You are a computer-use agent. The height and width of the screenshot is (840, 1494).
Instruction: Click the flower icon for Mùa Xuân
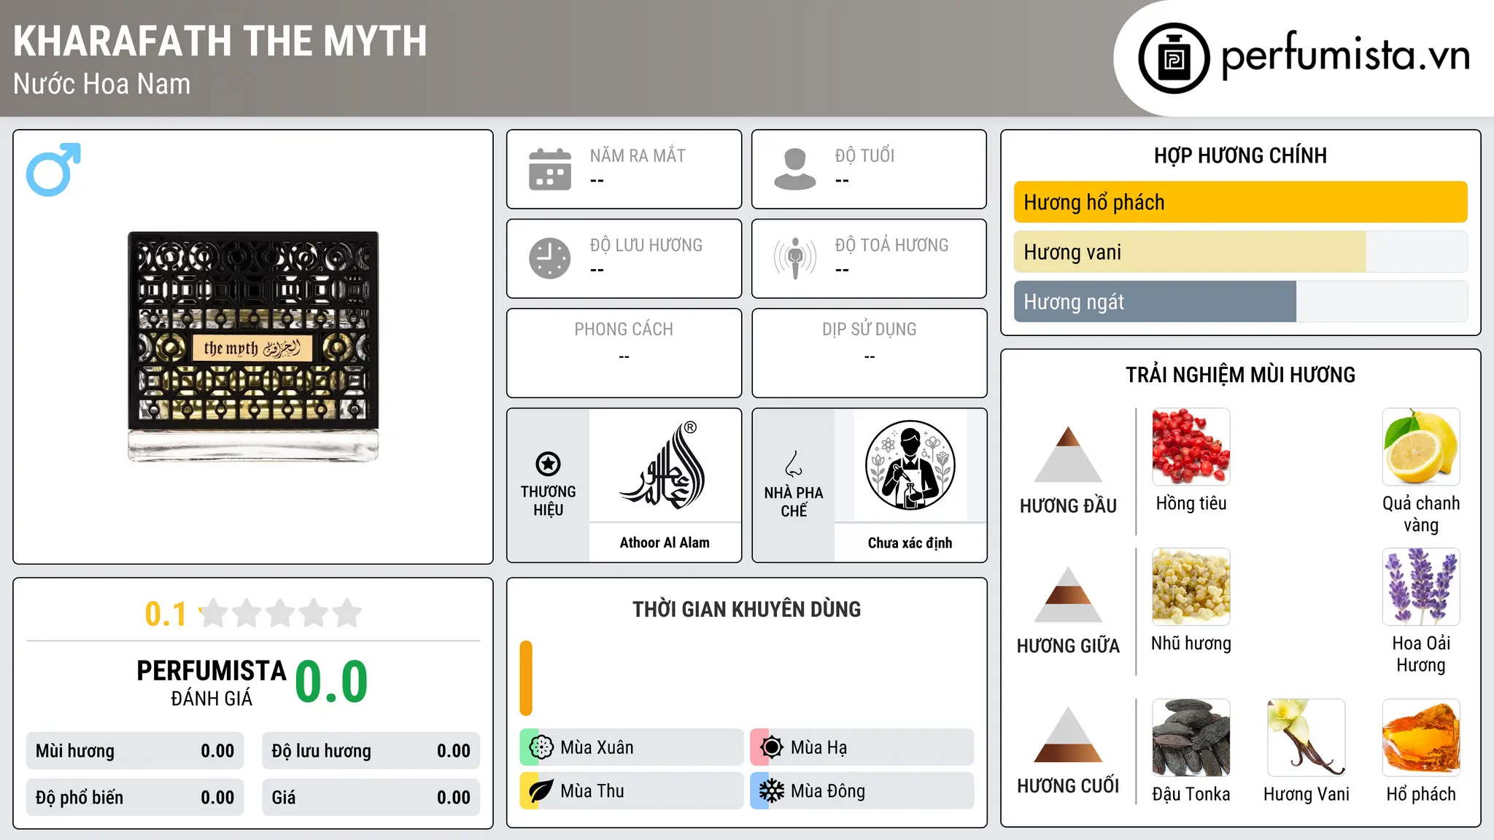(541, 747)
